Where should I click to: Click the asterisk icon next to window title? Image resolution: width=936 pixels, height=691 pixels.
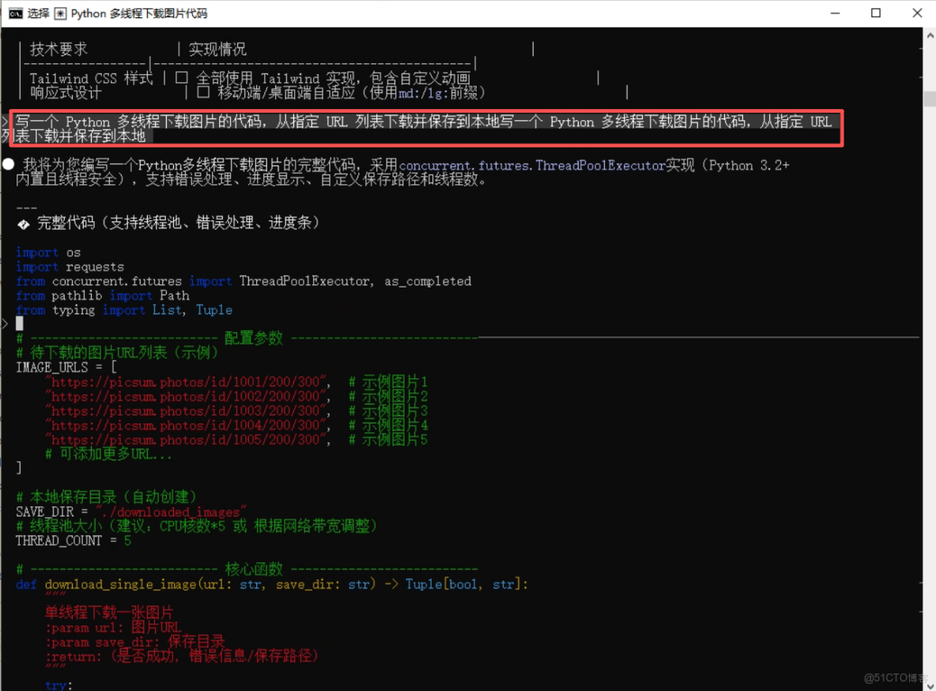[x=60, y=13]
